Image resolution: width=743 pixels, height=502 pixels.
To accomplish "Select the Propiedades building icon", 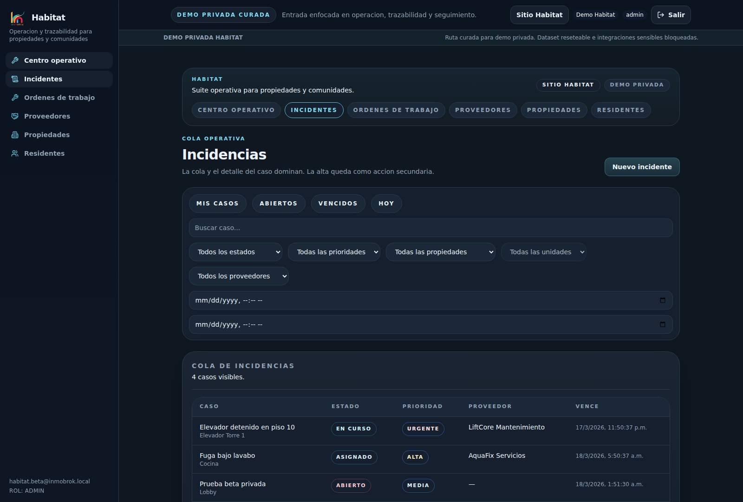I will 15,135.
